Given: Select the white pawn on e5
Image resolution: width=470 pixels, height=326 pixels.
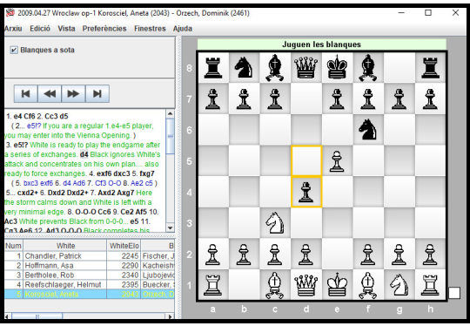Looking at the screenshot, I should [x=337, y=161].
